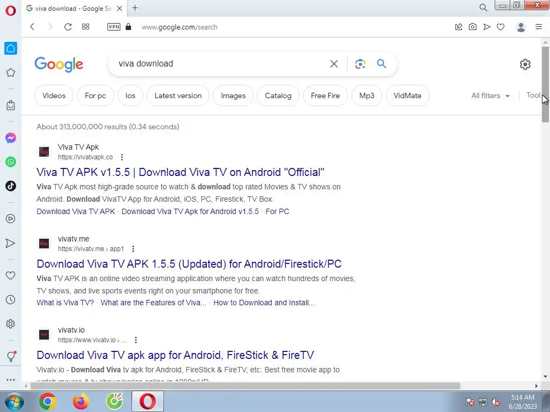The height and width of the screenshot is (412, 550).
Task: Open the tab grid speed dial icon
Action: point(85,27)
